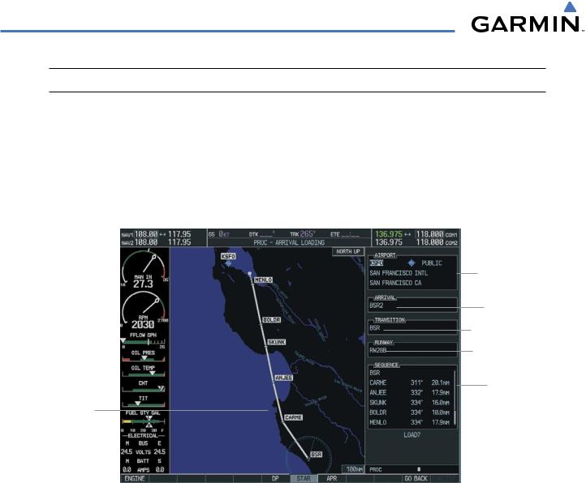Select BOLDR row in sequence list
Image resolution: width=586 pixels, height=483 pixels.
tap(410, 412)
